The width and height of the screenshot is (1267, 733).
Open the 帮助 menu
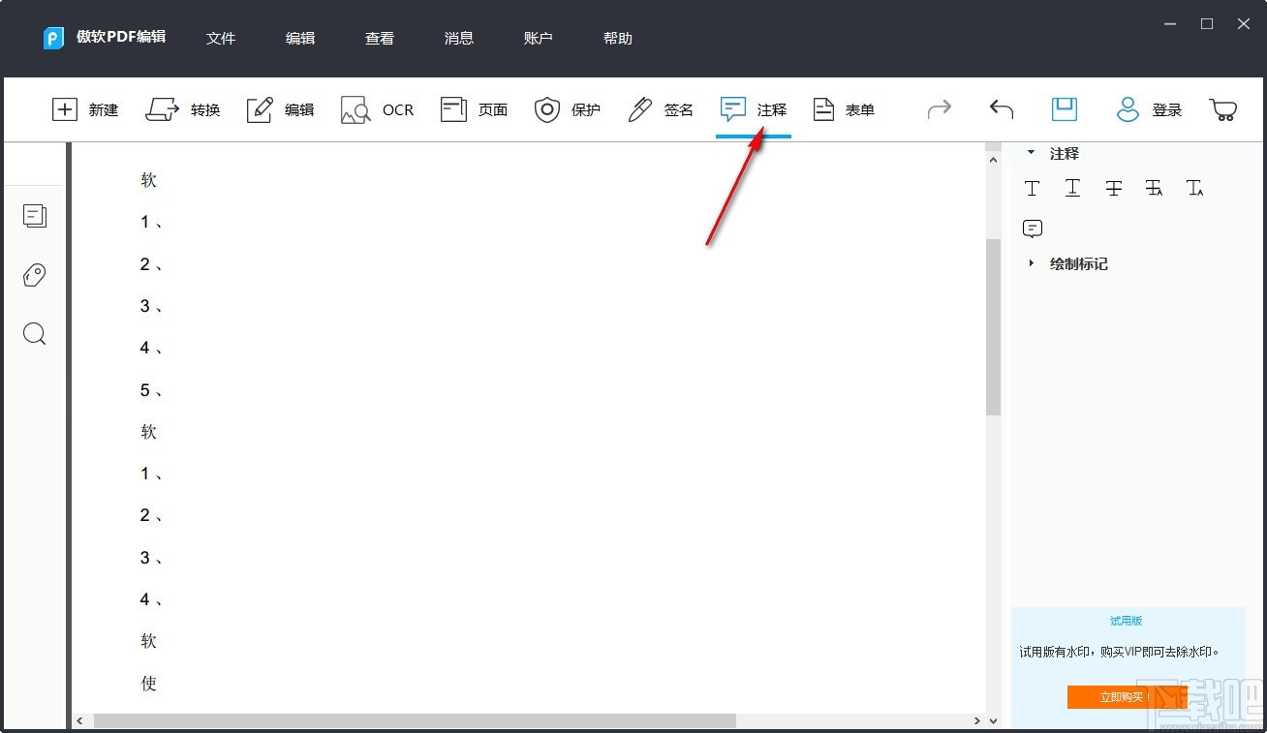pyautogui.click(x=618, y=39)
